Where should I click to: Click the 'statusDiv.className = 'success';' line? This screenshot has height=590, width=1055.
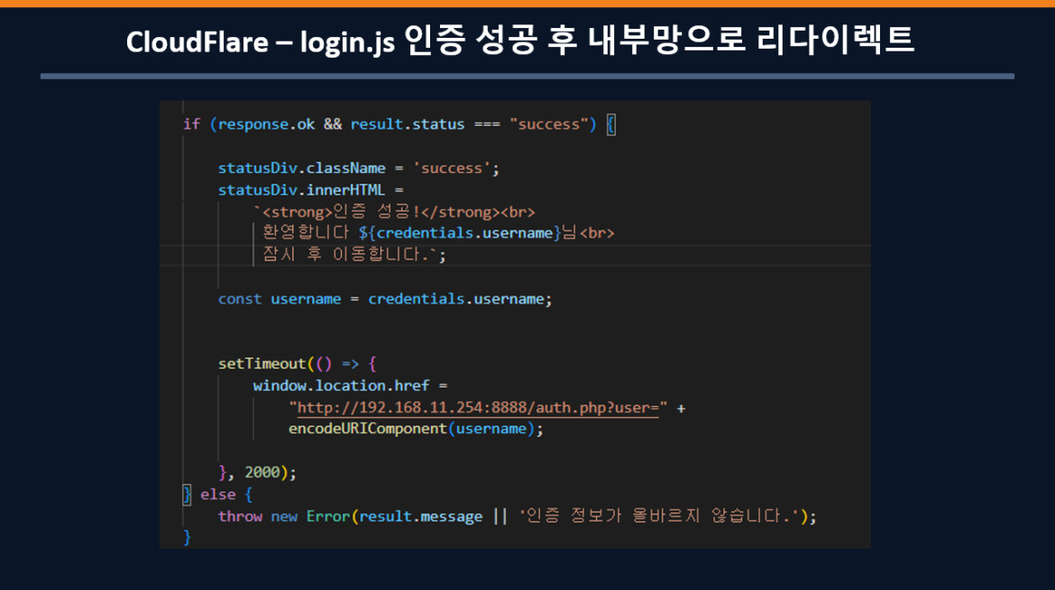pos(359,168)
